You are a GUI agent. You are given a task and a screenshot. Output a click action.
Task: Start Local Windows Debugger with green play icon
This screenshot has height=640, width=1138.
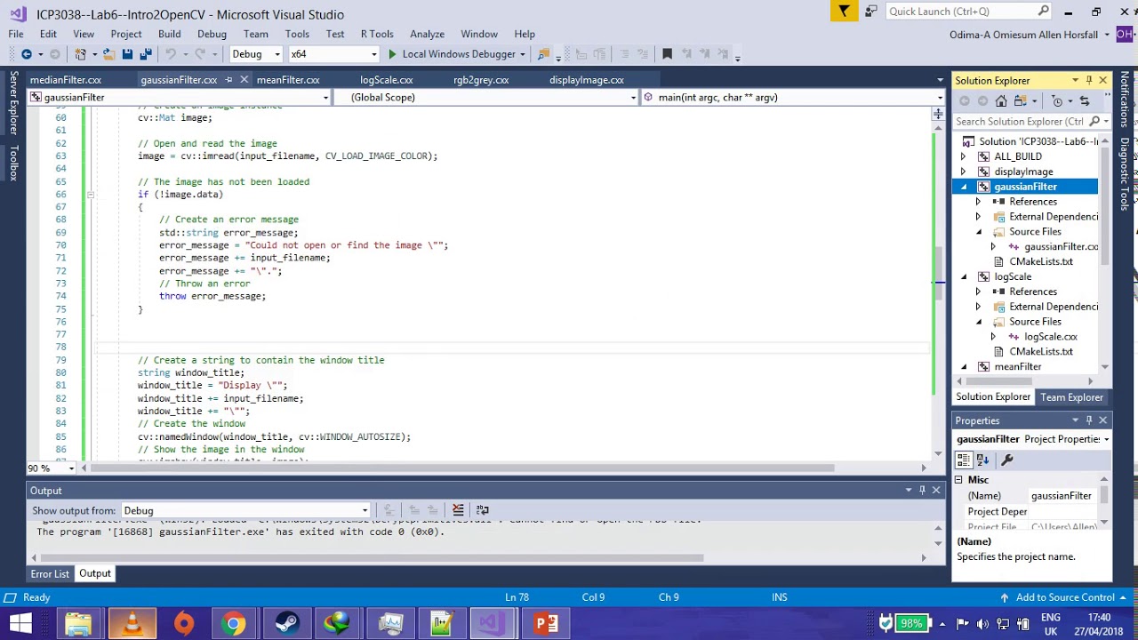(x=392, y=54)
